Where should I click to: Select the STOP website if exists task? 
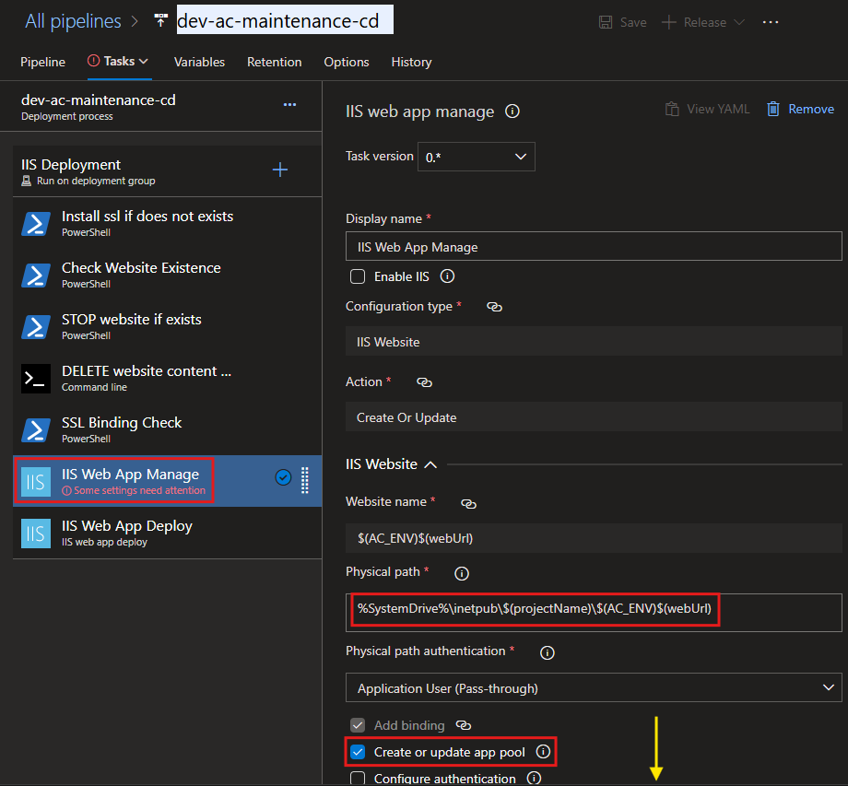pos(168,326)
